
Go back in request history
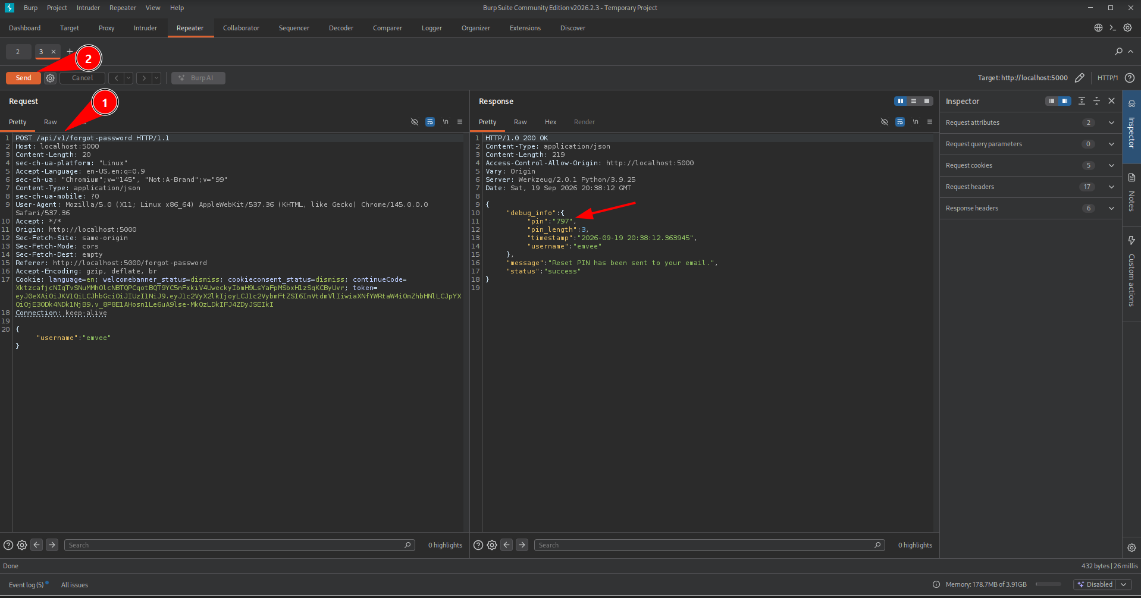click(117, 78)
